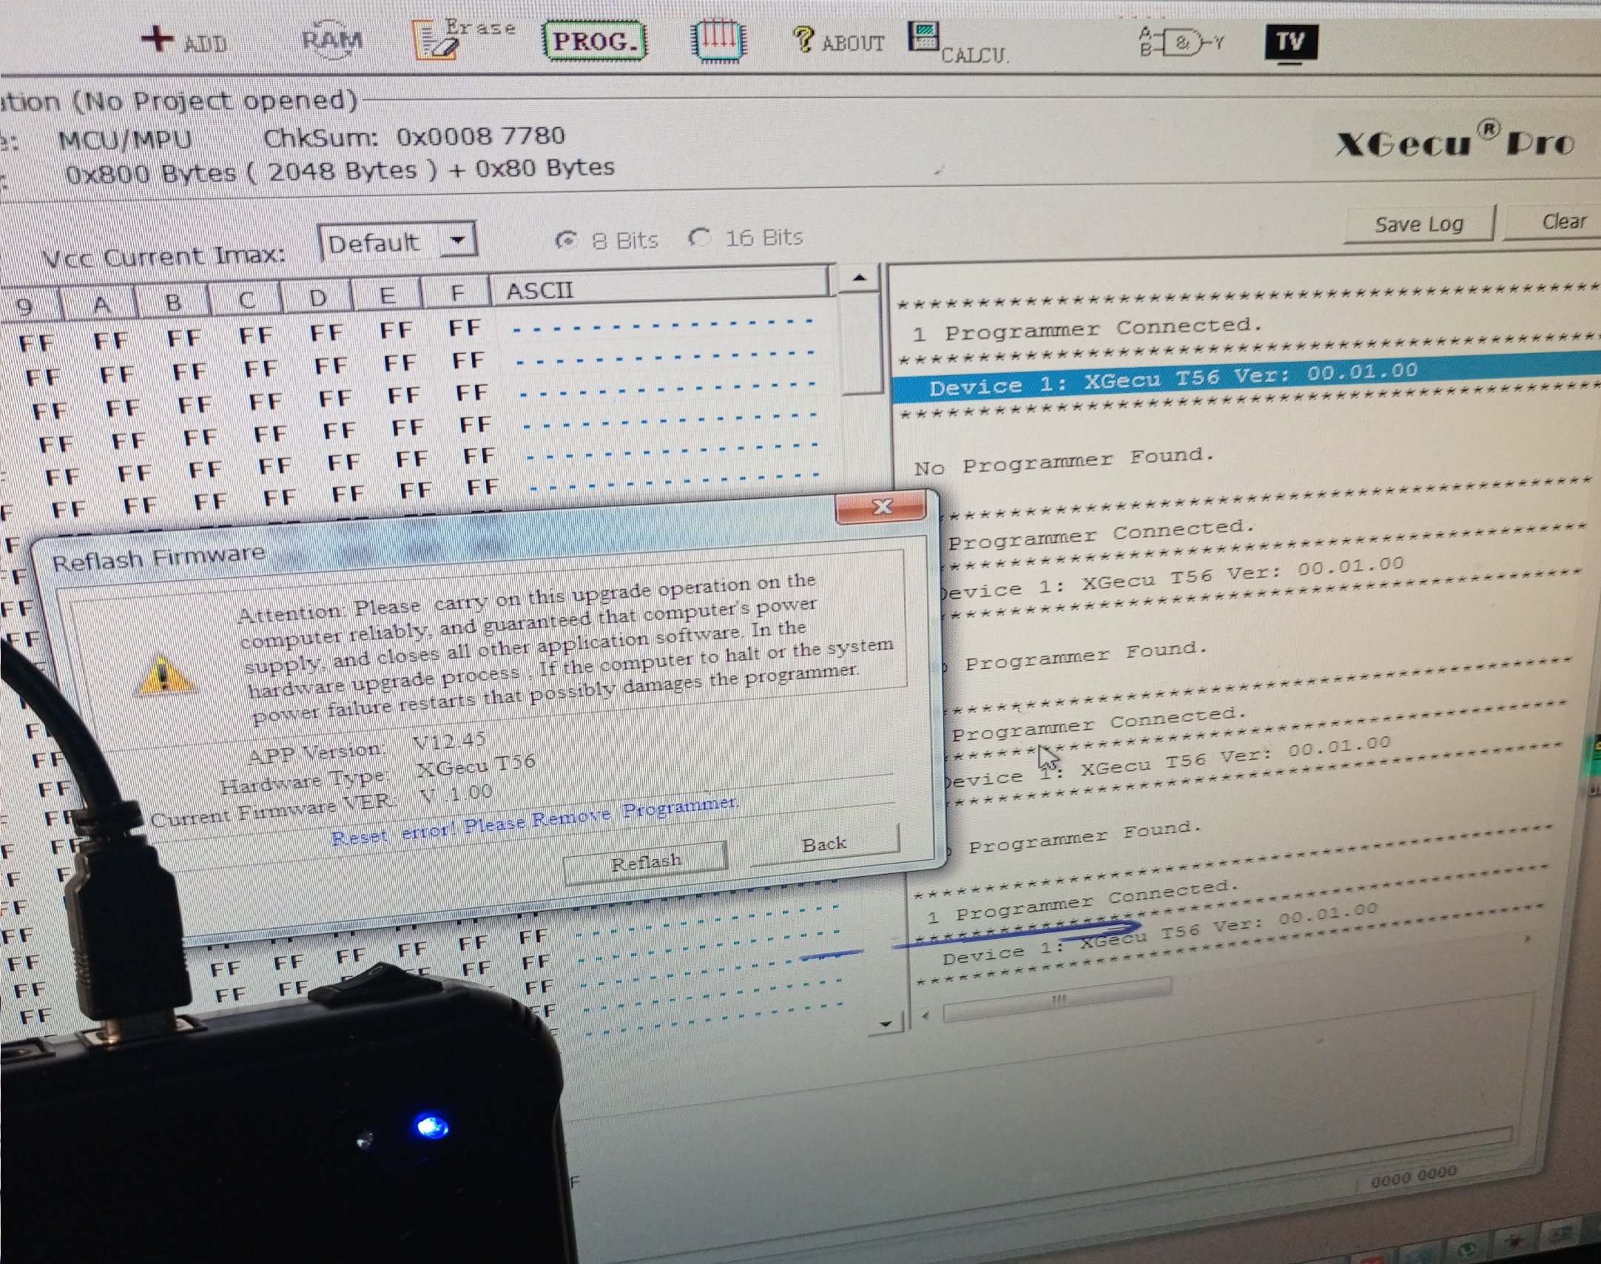The height and width of the screenshot is (1264, 1601).
Task: Click the Save Log button
Action: [x=1418, y=224]
